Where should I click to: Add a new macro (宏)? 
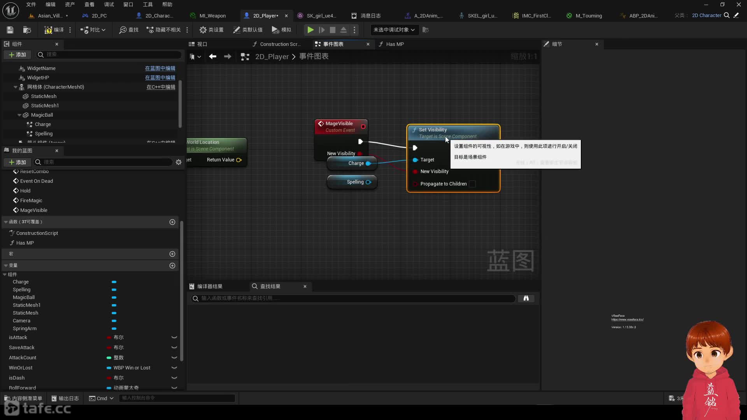(x=172, y=254)
